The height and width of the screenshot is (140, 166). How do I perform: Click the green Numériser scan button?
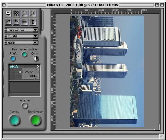35,120
